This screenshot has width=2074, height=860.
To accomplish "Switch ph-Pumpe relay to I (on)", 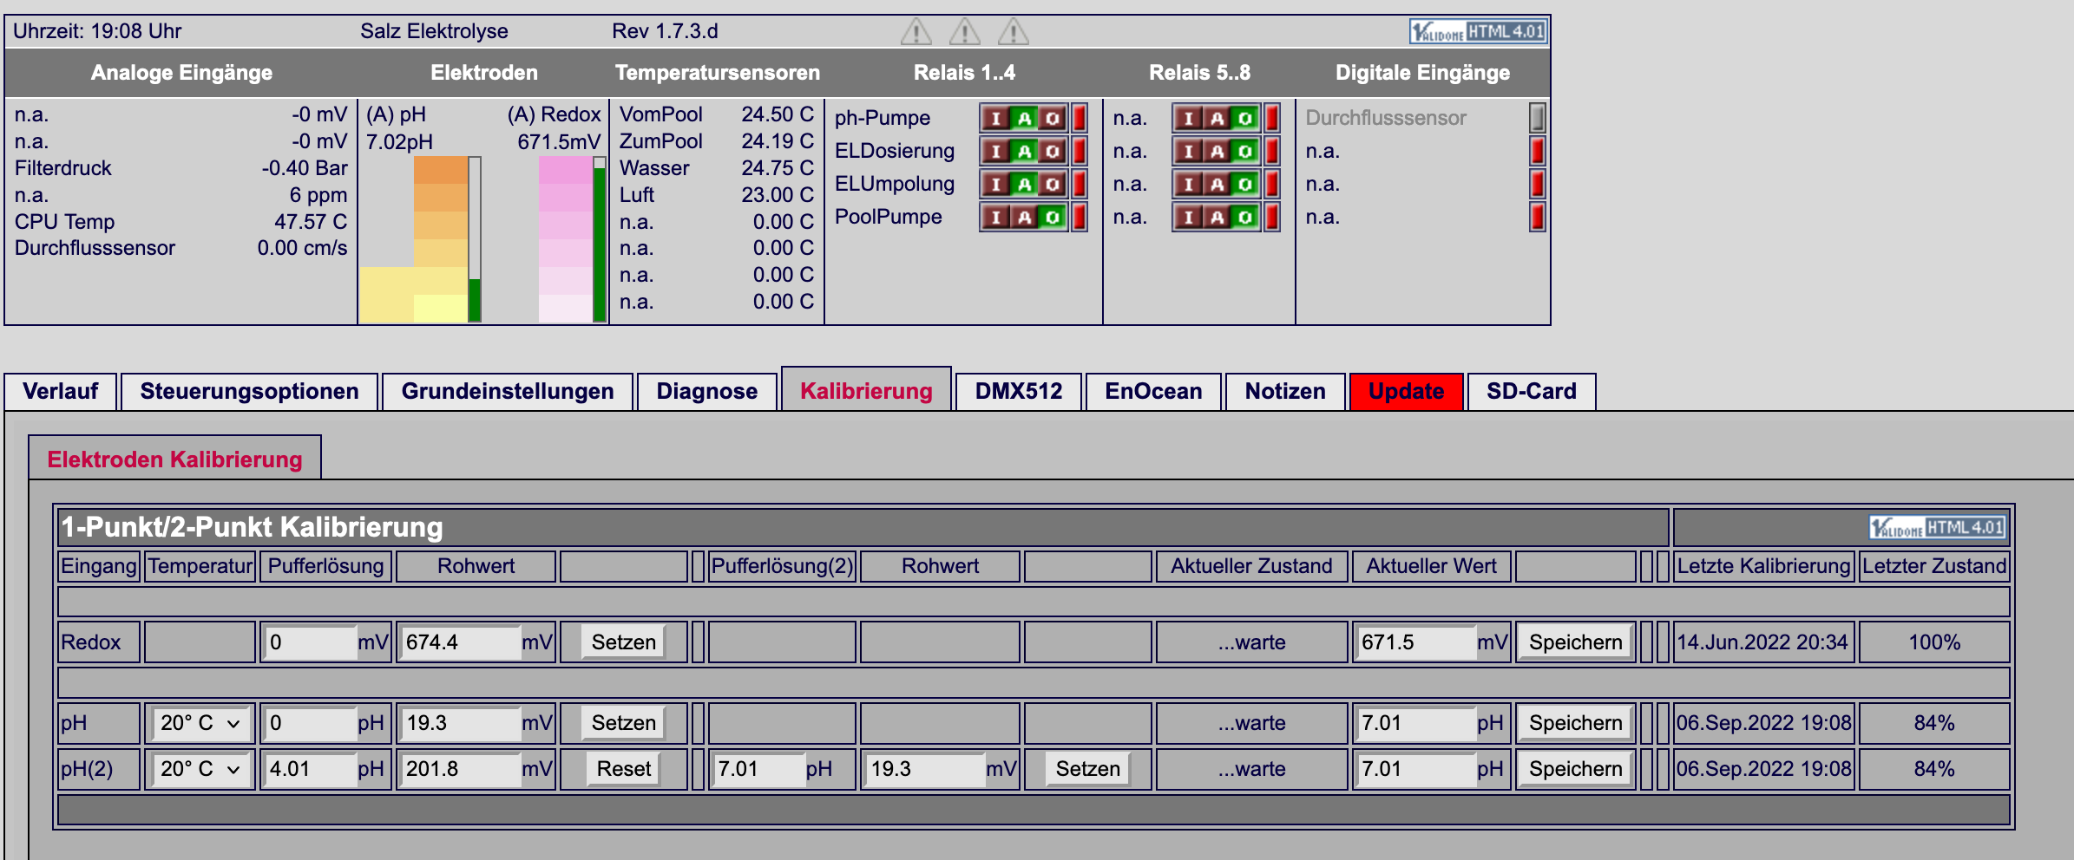I will pos(996,118).
